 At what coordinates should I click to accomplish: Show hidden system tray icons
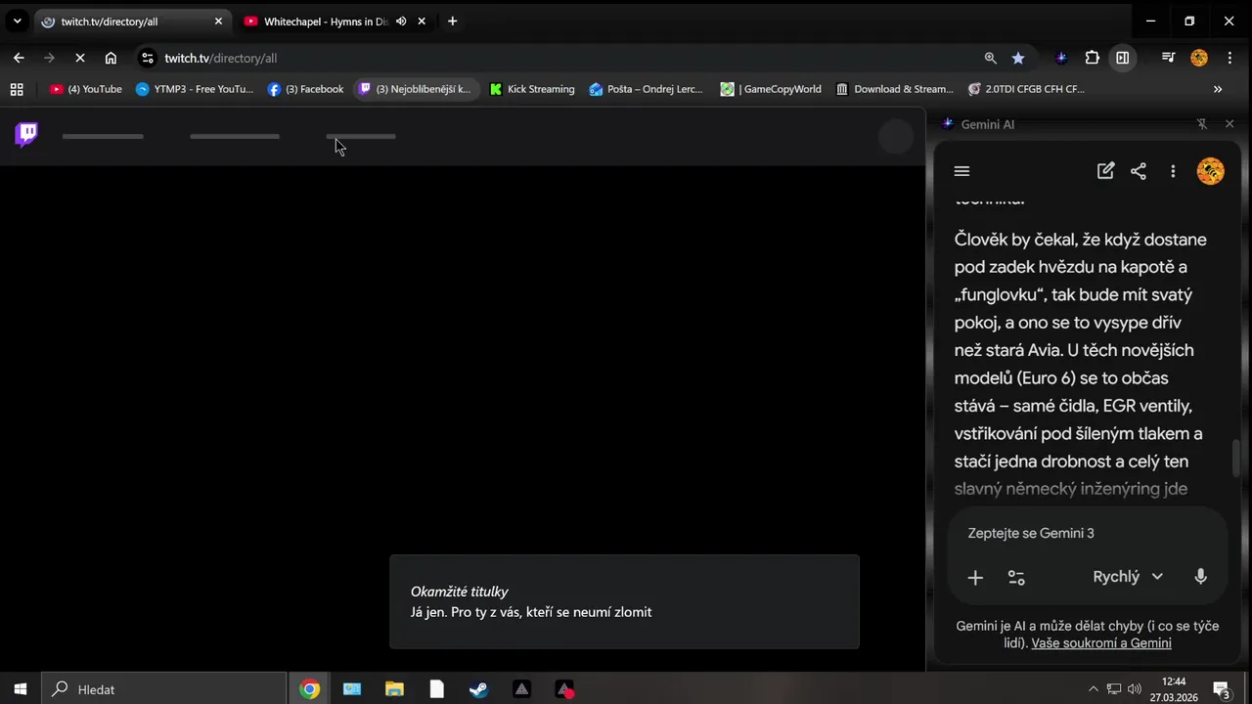pyautogui.click(x=1093, y=689)
